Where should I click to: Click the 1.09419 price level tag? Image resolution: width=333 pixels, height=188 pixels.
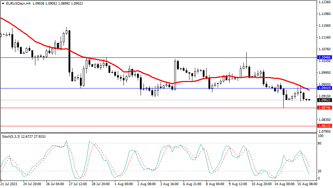[x=324, y=88]
